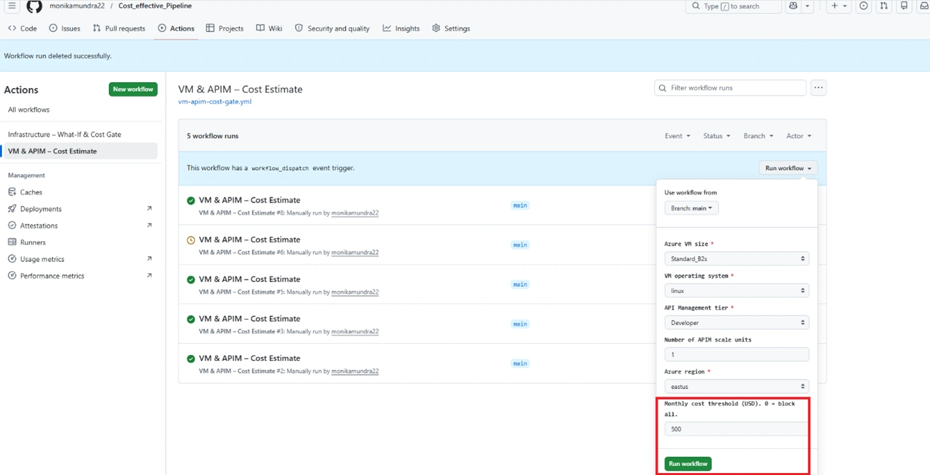This screenshot has height=475, width=930.
Task: Open the three-dot workflow options menu
Action: pos(819,88)
